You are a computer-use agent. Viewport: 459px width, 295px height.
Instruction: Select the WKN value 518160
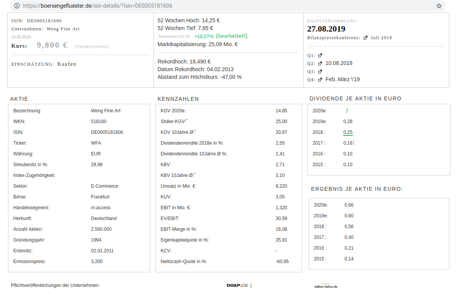tap(98, 122)
